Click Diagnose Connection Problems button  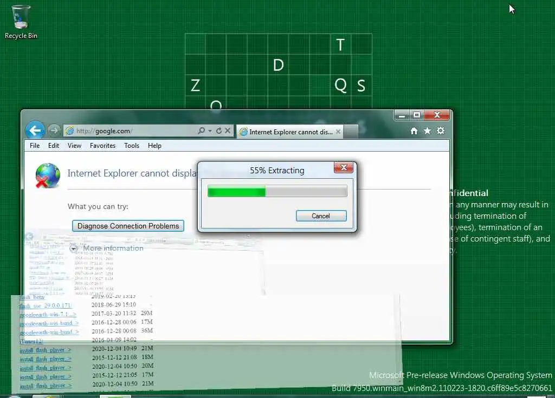[x=128, y=226]
